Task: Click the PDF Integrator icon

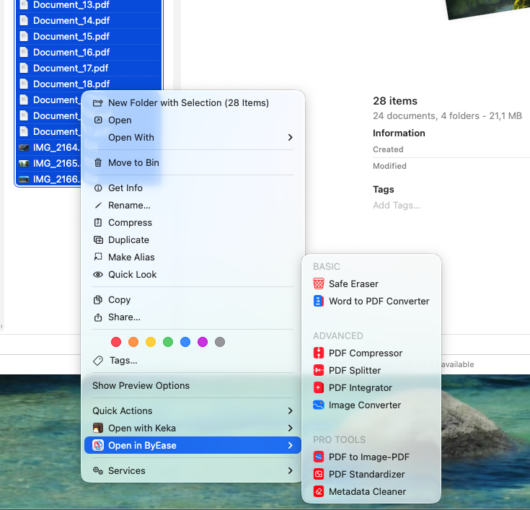Action: 319,387
